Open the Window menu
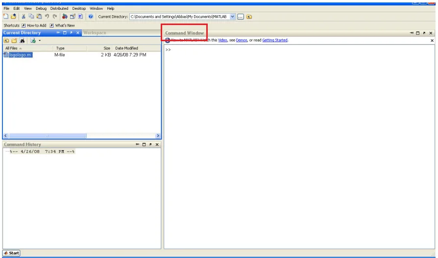 97,8
